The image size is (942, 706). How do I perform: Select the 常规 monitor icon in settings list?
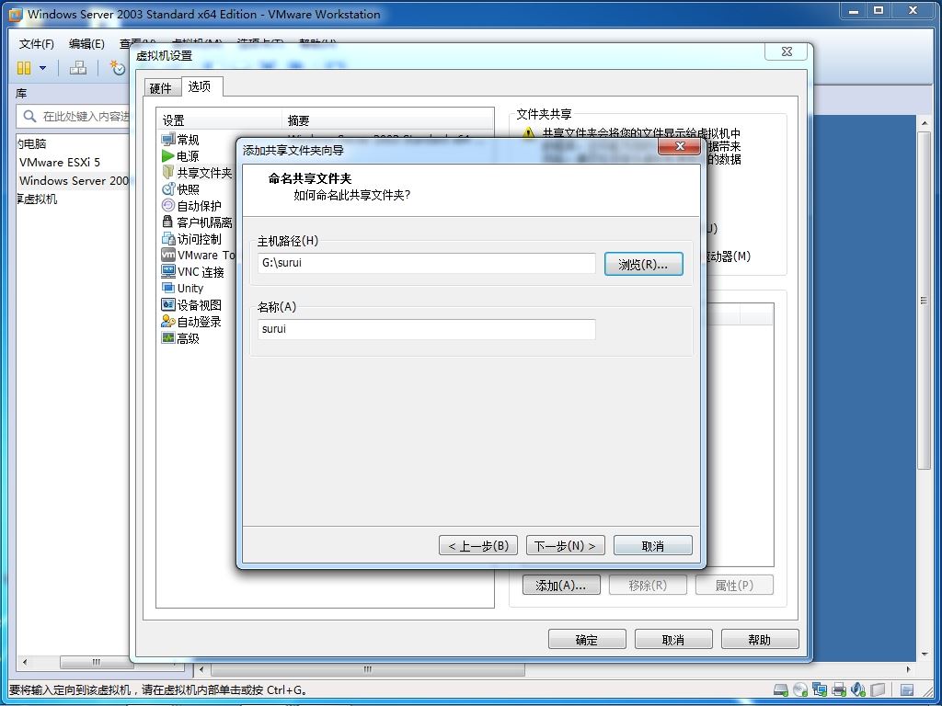pos(168,140)
